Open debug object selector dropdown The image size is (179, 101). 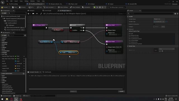[x=117, y=7]
